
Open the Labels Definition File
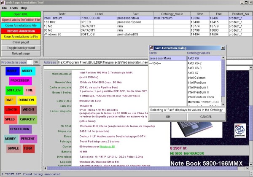(x=20, y=20)
